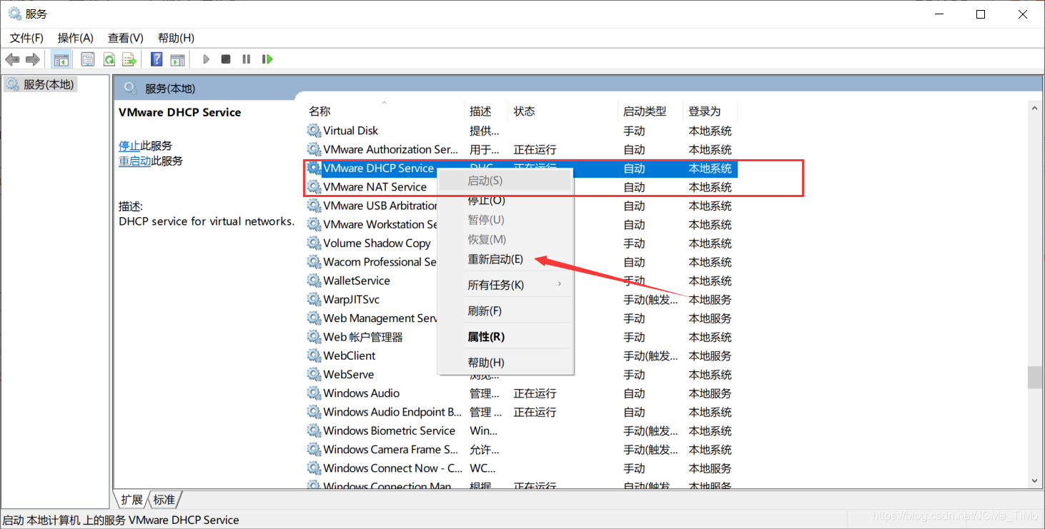Click the list scrollbar up arrow
The height and width of the screenshot is (529, 1045).
(x=1034, y=108)
